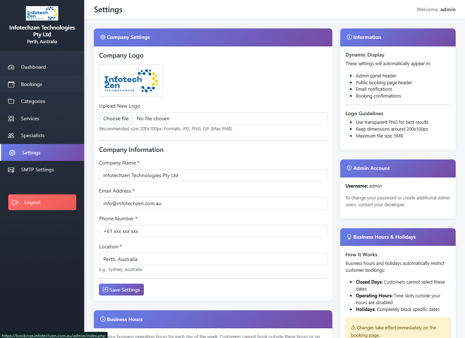Click the Email Address input field
The image size is (465, 338).
click(213, 203)
